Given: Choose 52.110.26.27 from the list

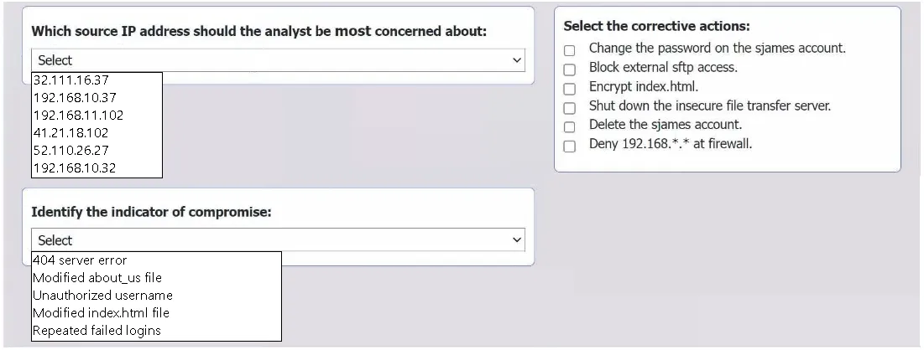Looking at the screenshot, I should pos(97,151).
